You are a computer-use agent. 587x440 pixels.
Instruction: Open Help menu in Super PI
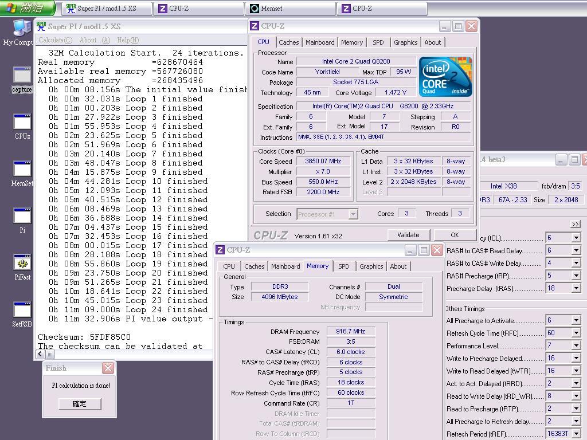click(128, 40)
